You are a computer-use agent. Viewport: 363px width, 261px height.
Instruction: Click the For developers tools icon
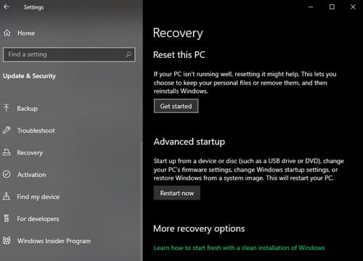click(x=7, y=218)
